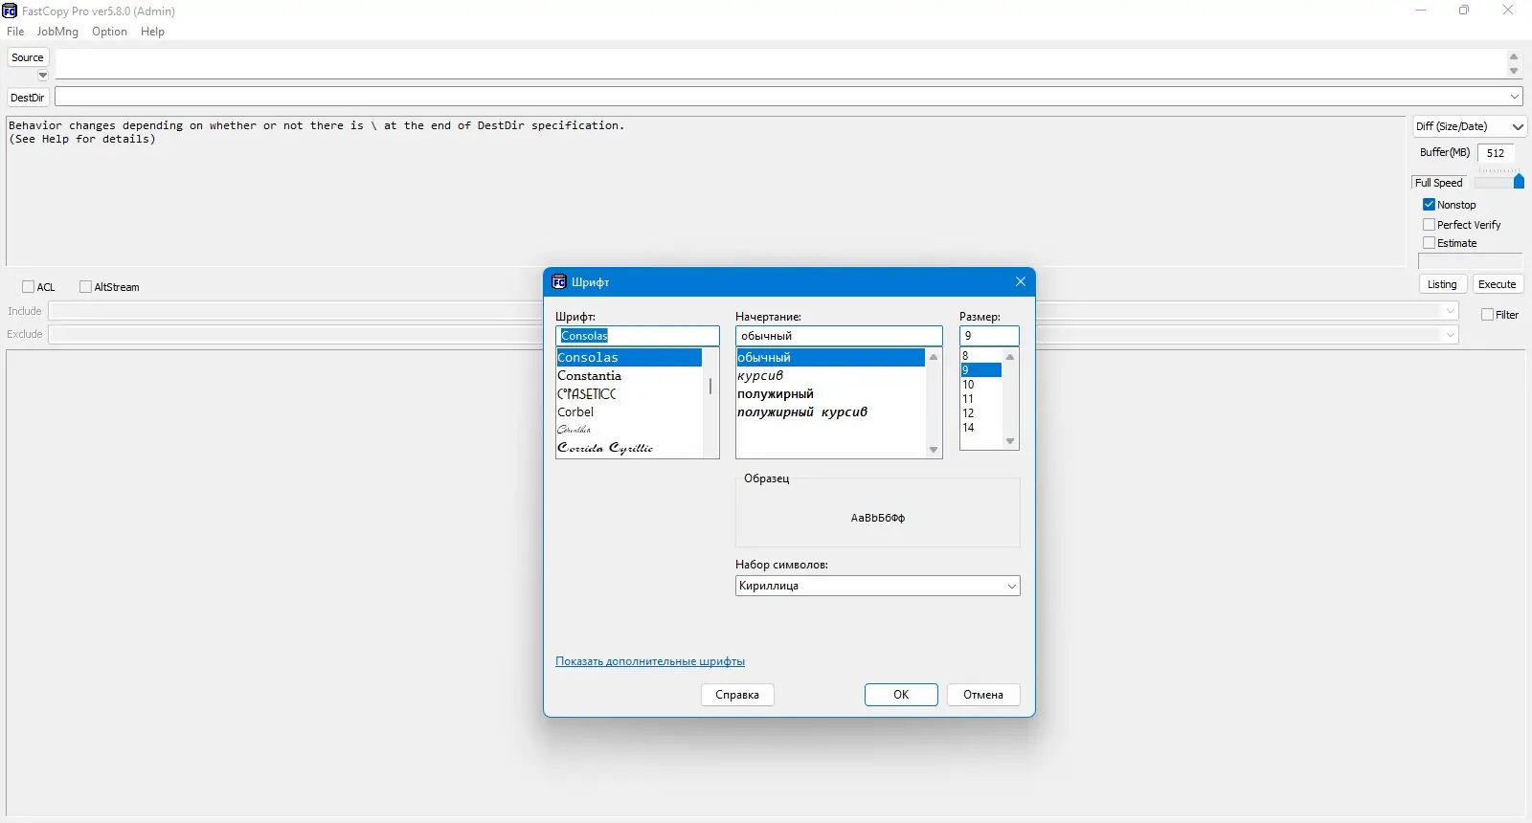The image size is (1532, 823).
Task: Click the Source button
Action: coord(28,57)
